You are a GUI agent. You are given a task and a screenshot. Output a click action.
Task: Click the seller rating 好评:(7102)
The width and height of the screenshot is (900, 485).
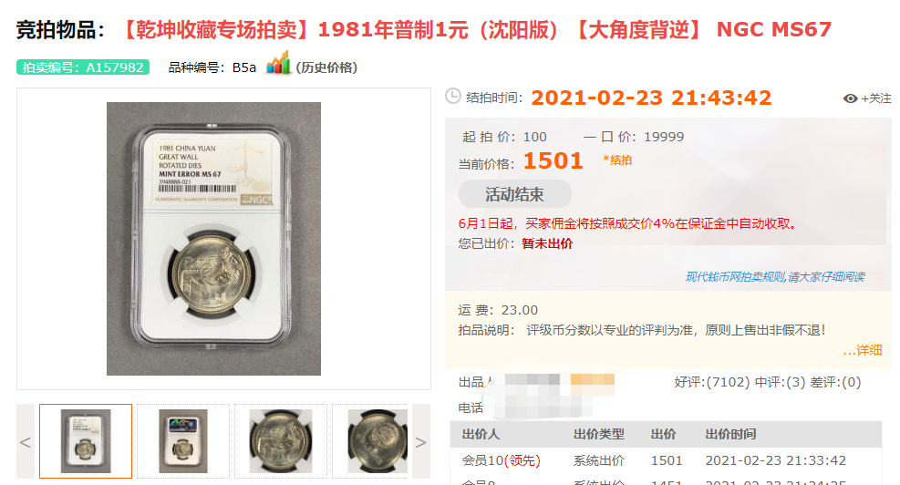point(712,382)
